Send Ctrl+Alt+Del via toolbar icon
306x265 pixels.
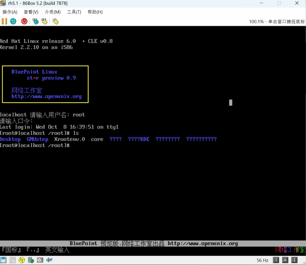pyautogui.click(x=36, y=21)
